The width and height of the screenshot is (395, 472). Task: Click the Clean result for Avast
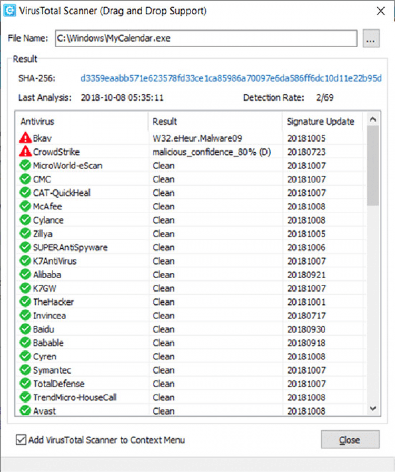click(164, 411)
